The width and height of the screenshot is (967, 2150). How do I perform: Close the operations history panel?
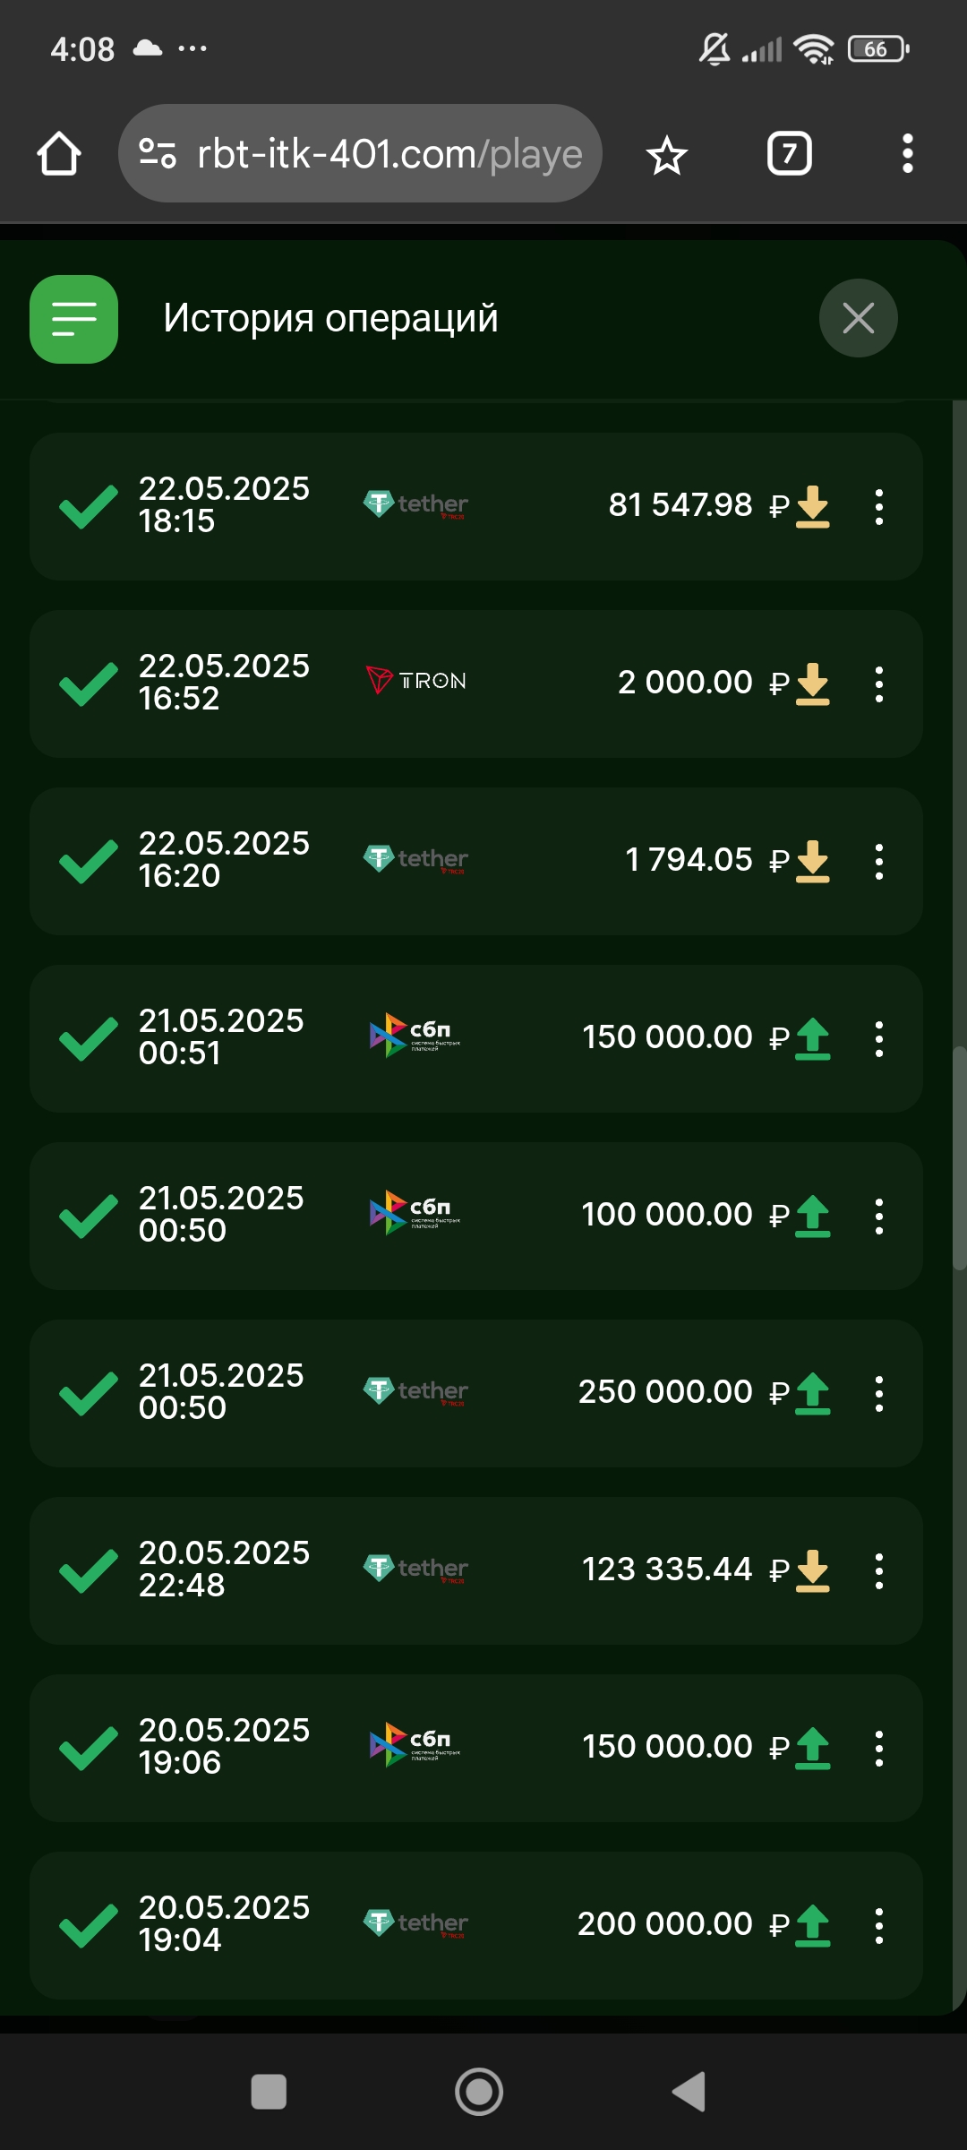point(858,318)
